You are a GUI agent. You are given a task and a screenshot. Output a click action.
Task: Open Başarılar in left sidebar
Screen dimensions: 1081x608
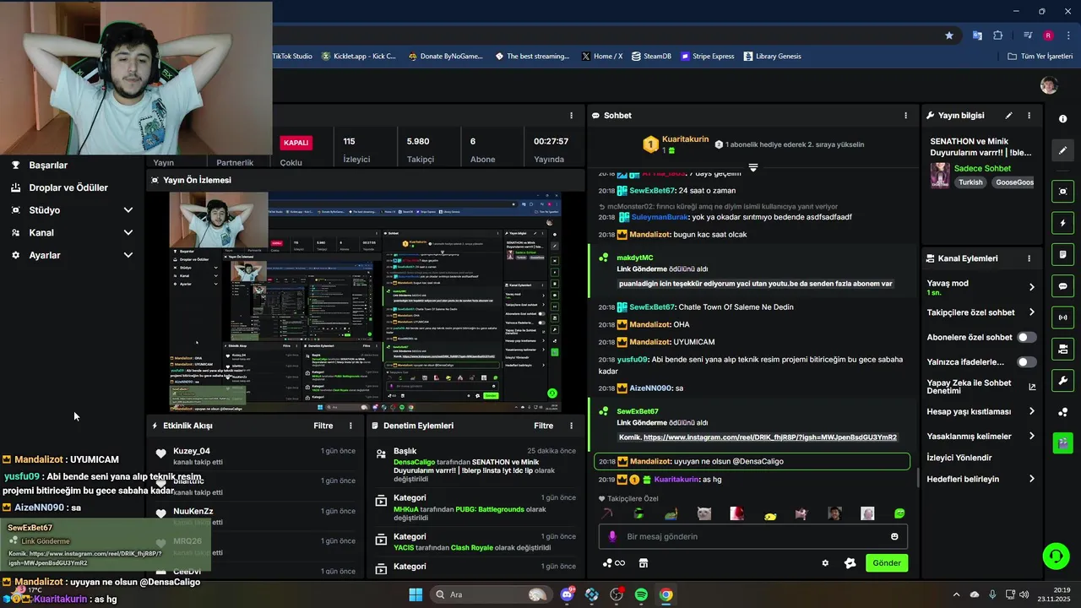(x=48, y=166)
